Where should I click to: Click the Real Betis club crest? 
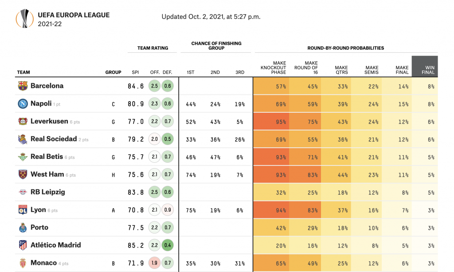click(x=23, y=157)
